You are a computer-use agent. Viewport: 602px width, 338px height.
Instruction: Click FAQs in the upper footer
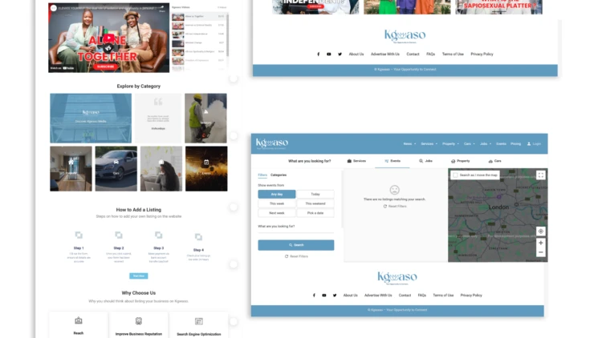click(x=431, y=54)
